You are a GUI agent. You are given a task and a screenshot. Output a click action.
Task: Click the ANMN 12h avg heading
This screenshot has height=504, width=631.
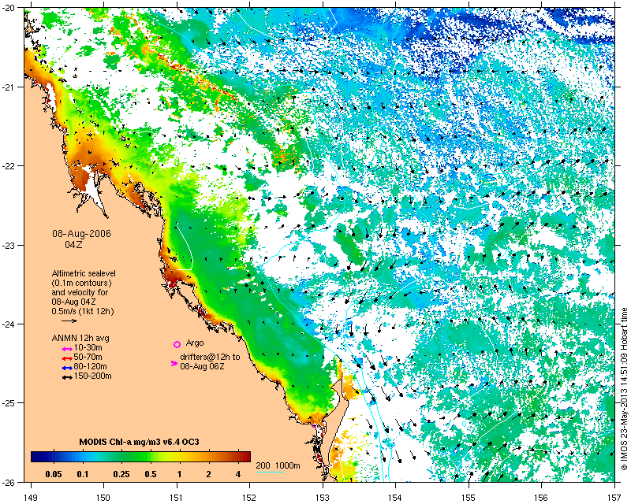click(x=80, y=338)
